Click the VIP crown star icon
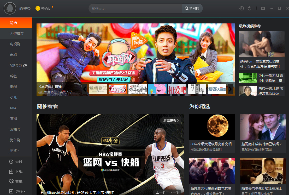 (x=25, y=65)
